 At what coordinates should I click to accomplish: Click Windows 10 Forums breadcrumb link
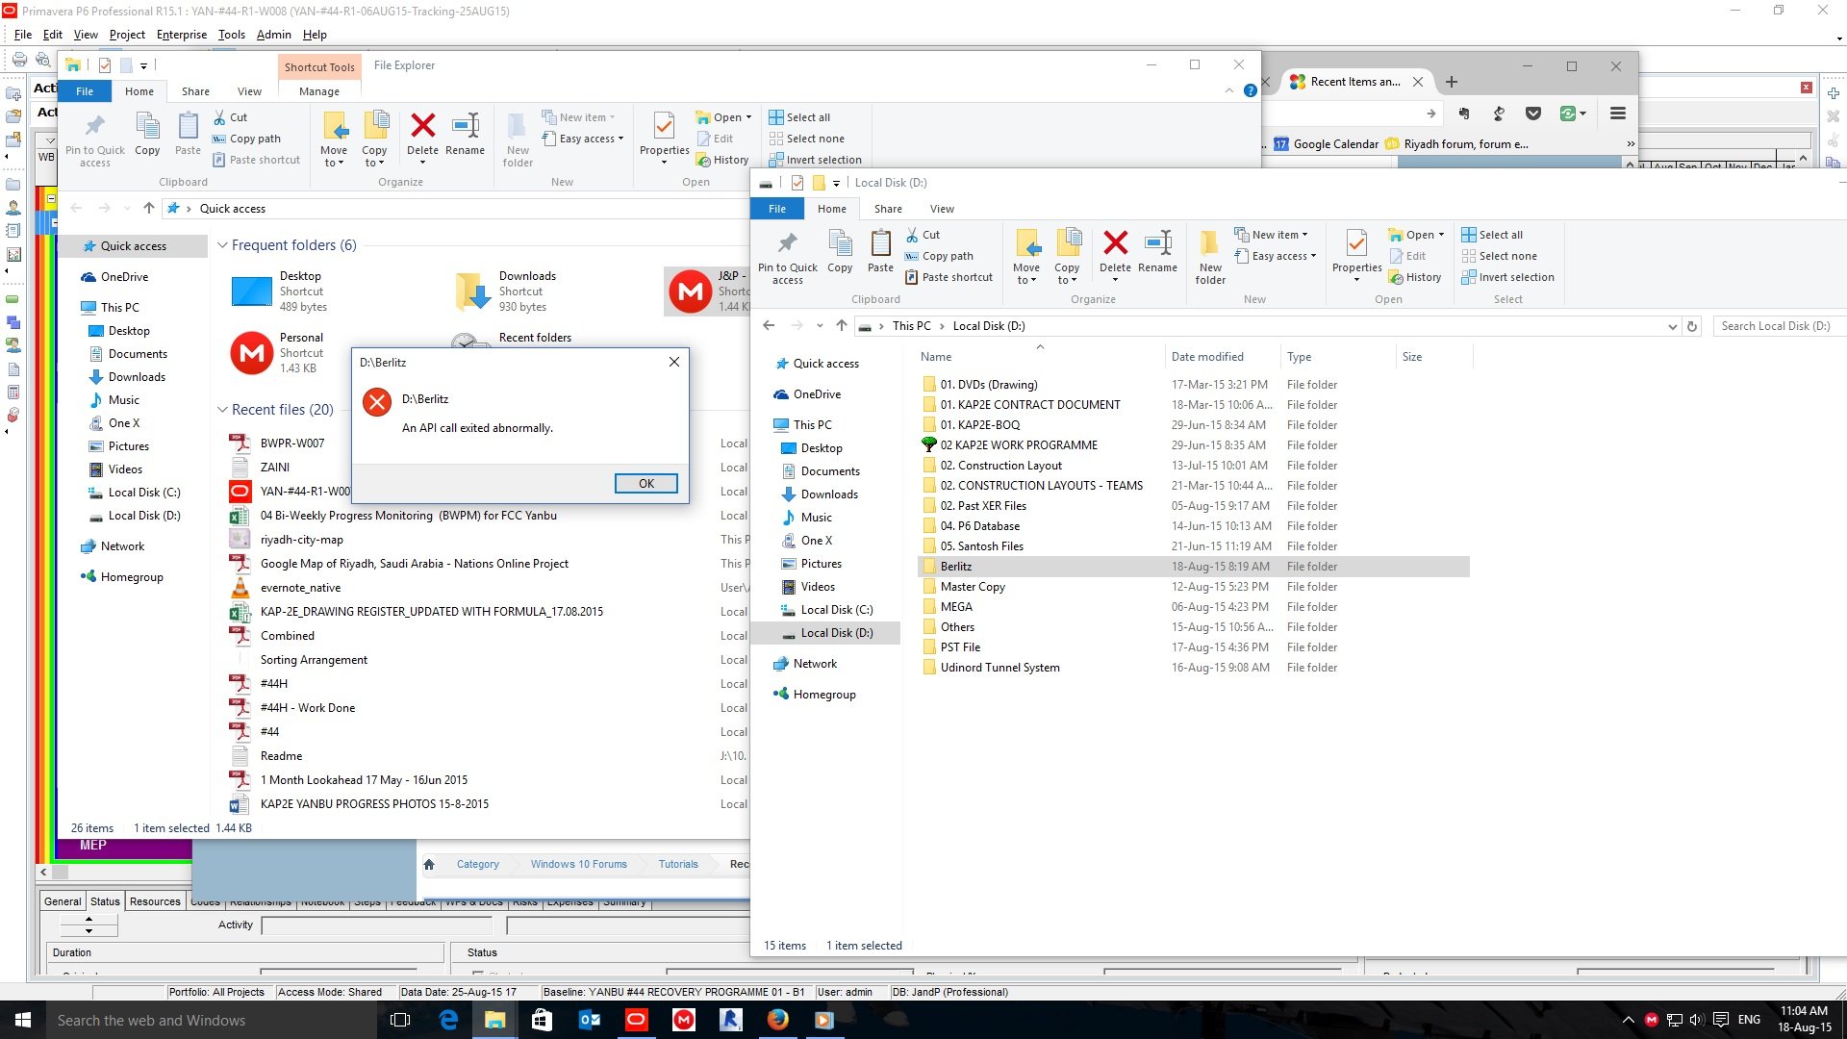(578, 864)
